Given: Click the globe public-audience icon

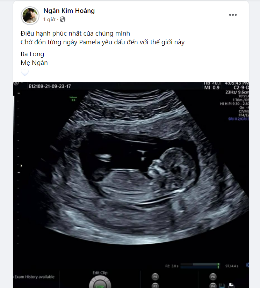Looking at the screenshot, I should point(63,19).
